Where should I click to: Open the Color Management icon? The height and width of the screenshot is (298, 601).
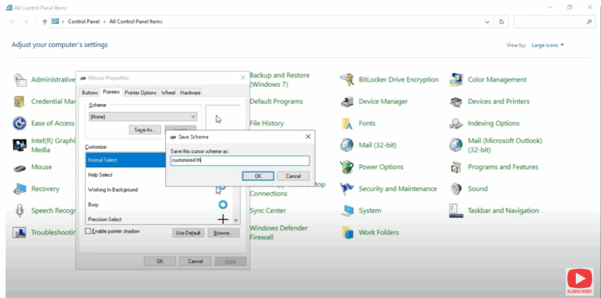pyautogui.click(x=456, y=80)
